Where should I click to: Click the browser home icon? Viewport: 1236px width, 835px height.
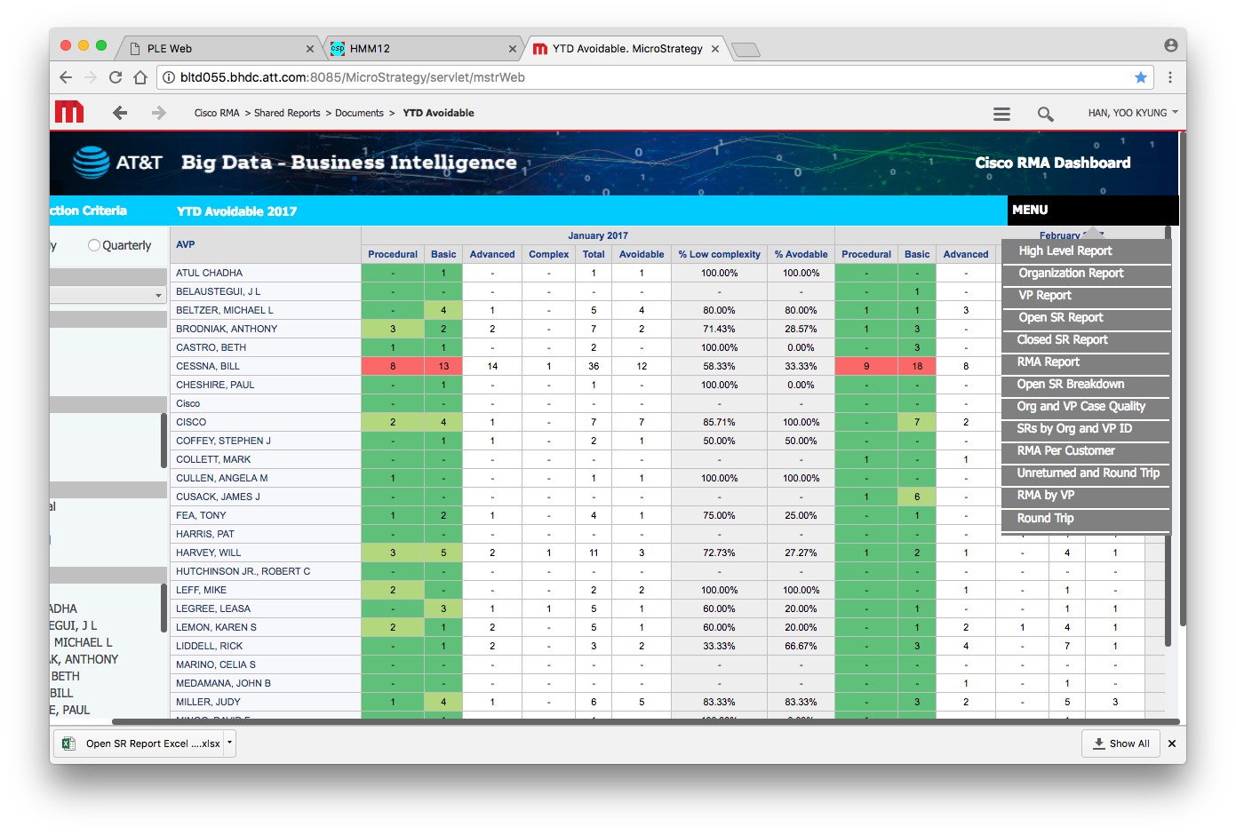click(x=140, y=77)
